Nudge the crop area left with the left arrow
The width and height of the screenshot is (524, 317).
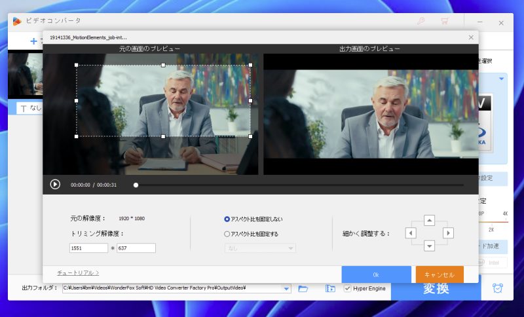411,233
